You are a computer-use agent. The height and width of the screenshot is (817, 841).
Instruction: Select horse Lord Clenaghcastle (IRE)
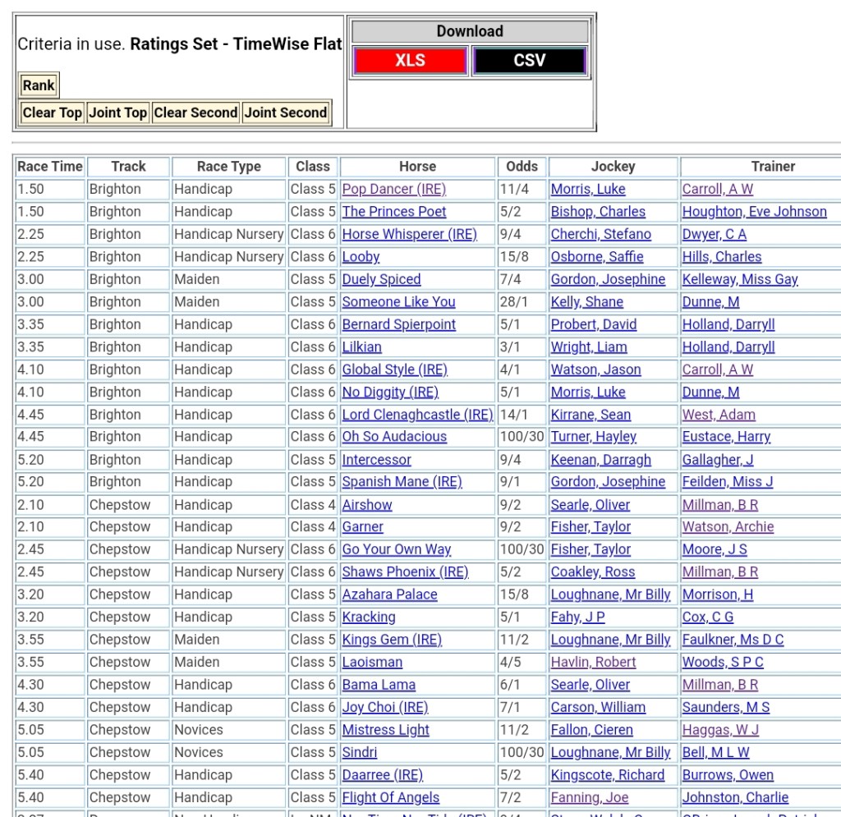[x=416, y=415]
